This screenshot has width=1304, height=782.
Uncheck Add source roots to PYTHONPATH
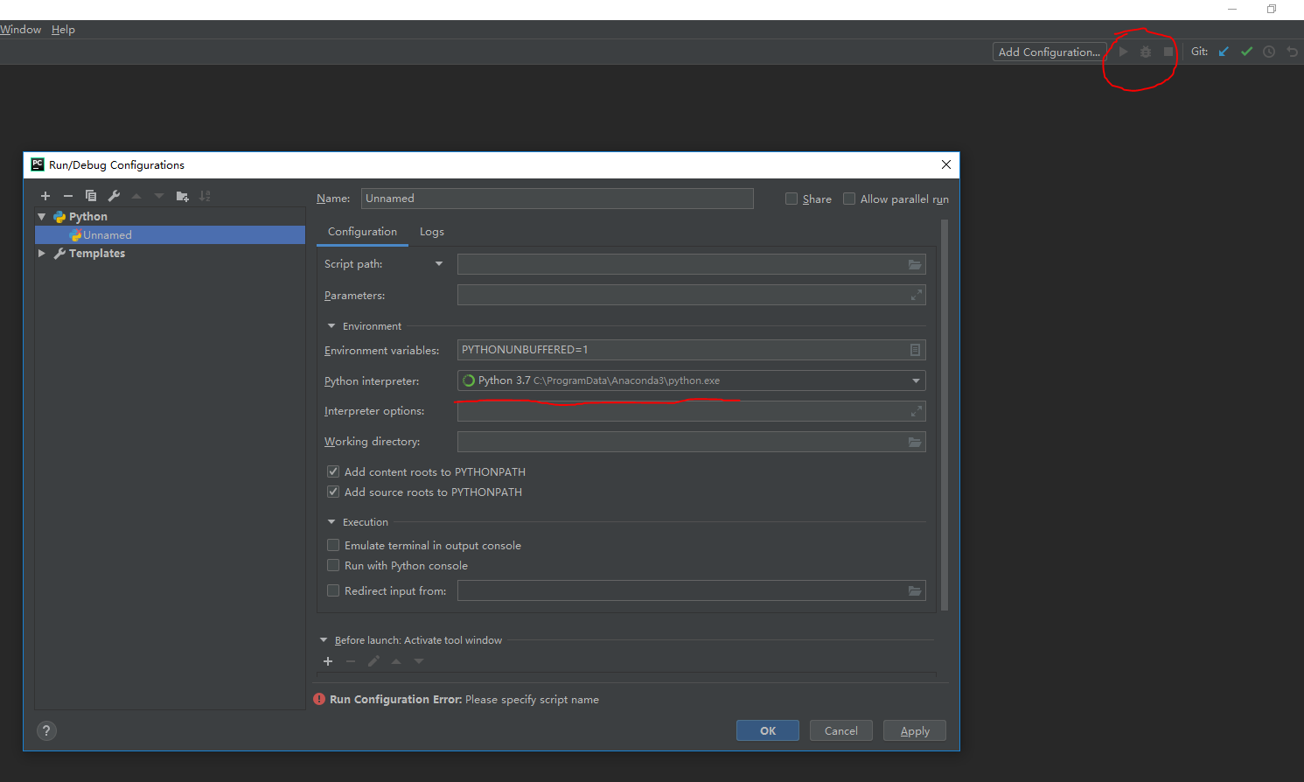coord(333,492)
